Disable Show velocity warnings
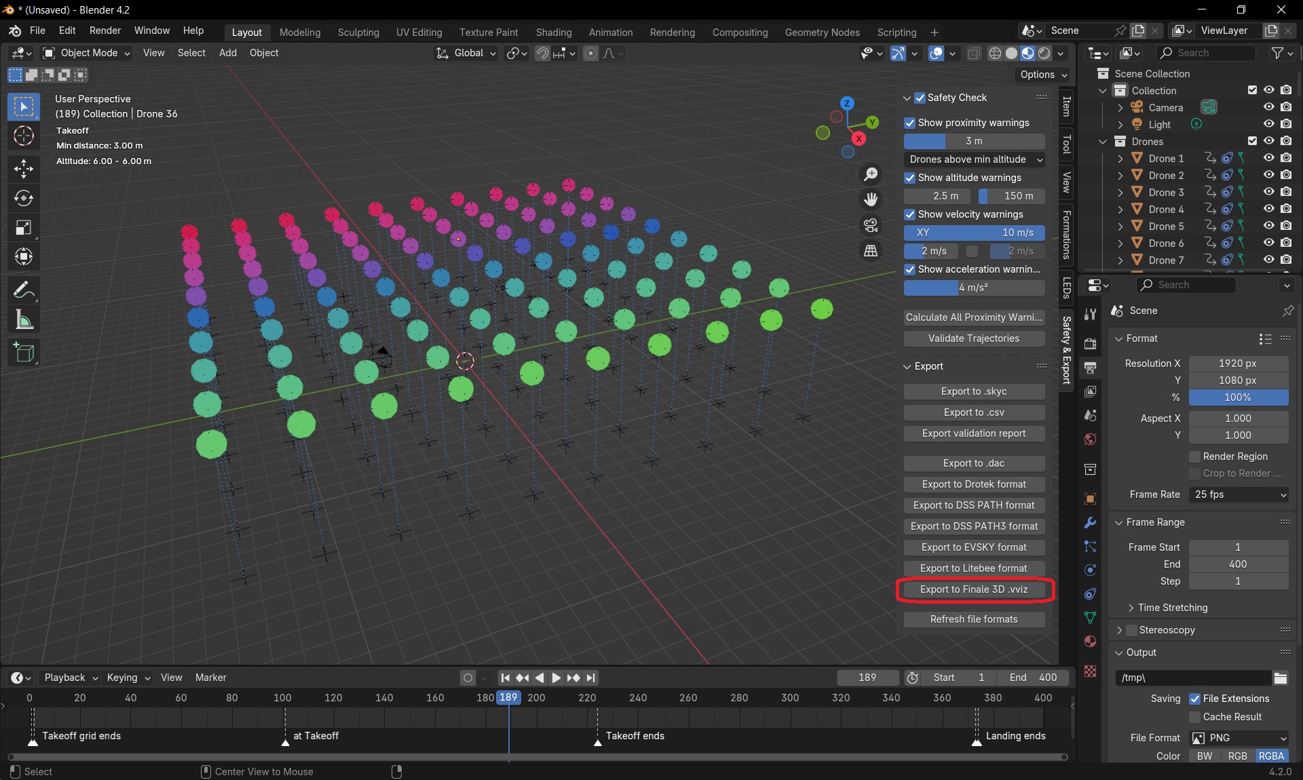Viewport: 1303px width, 780px height. pyautogui.click(x=910, y=215)
